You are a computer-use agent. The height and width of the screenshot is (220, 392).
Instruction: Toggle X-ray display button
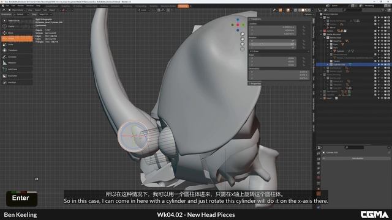(295, 10)
